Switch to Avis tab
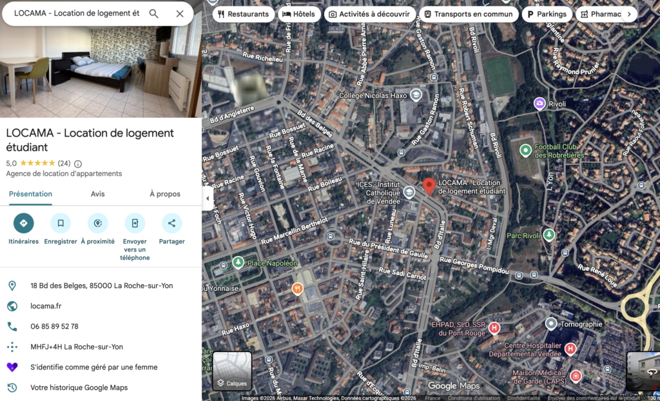Image resolution: width=660 pixels, height=401 pixels. (x=98, y=194)
